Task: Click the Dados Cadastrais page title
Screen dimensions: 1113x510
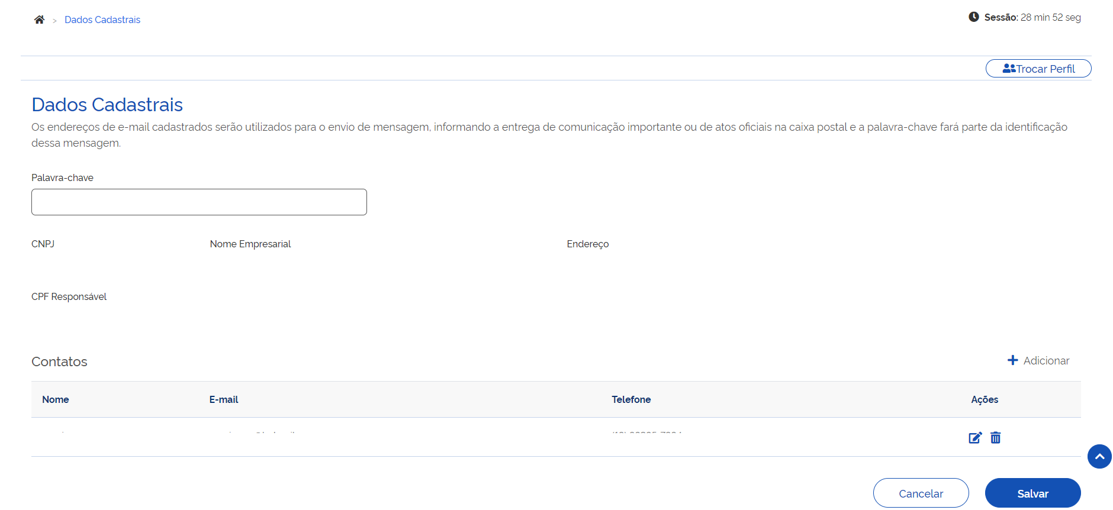Action: point(107,104)
